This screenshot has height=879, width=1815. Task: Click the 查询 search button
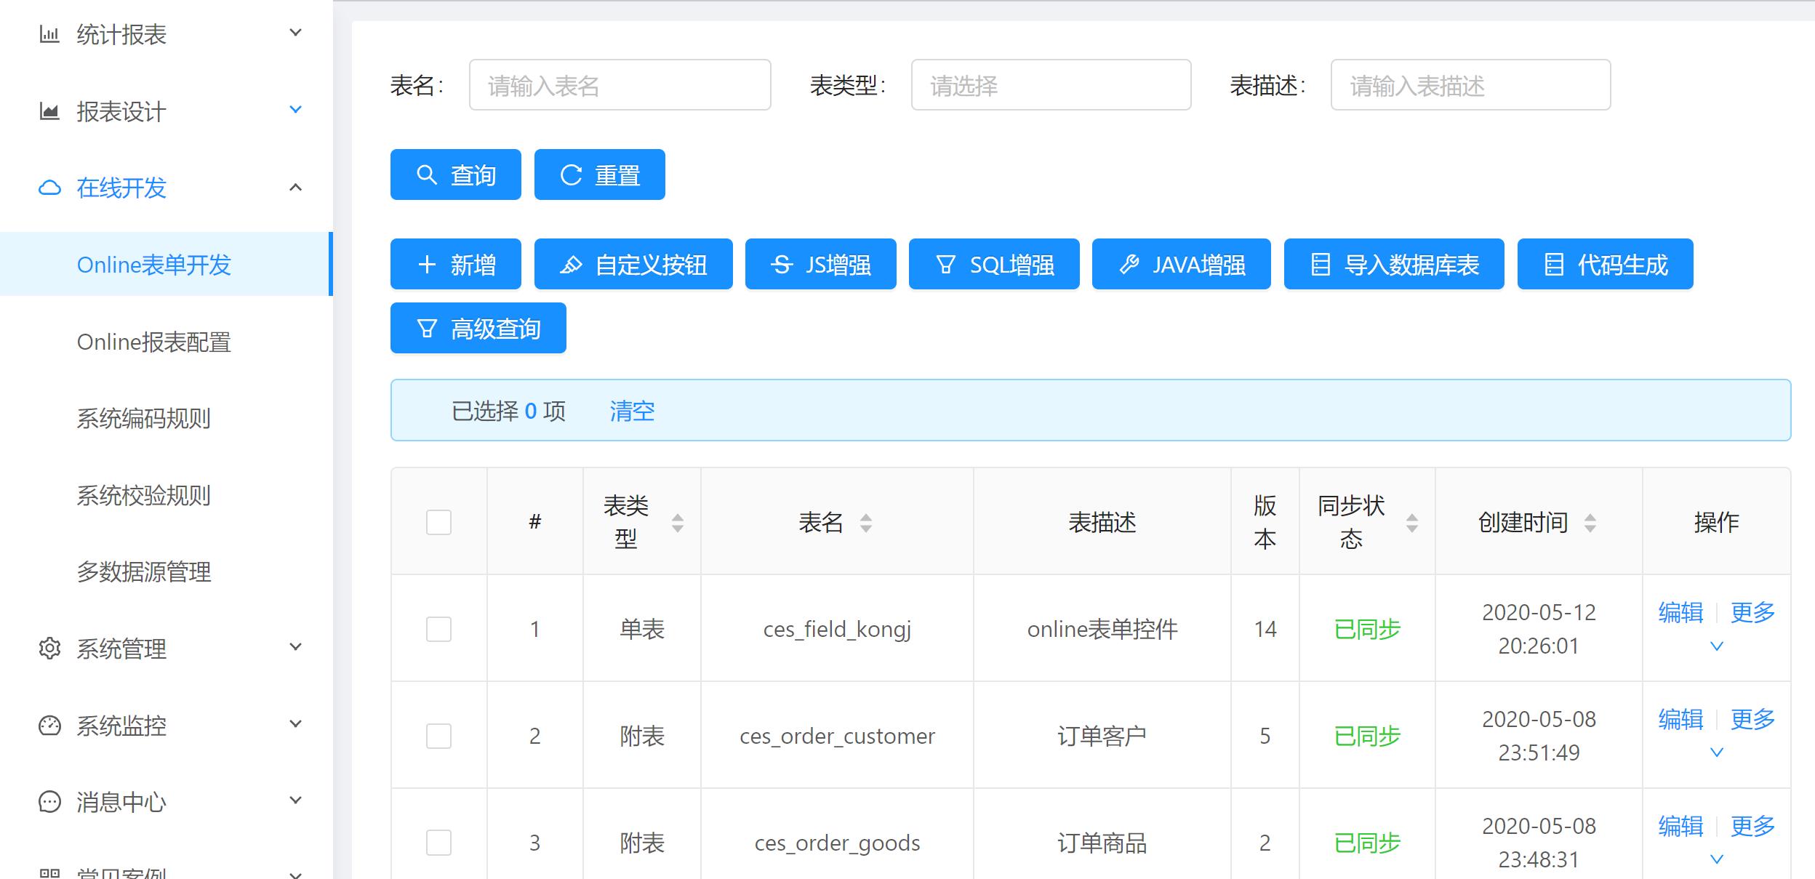click(456, 174)
